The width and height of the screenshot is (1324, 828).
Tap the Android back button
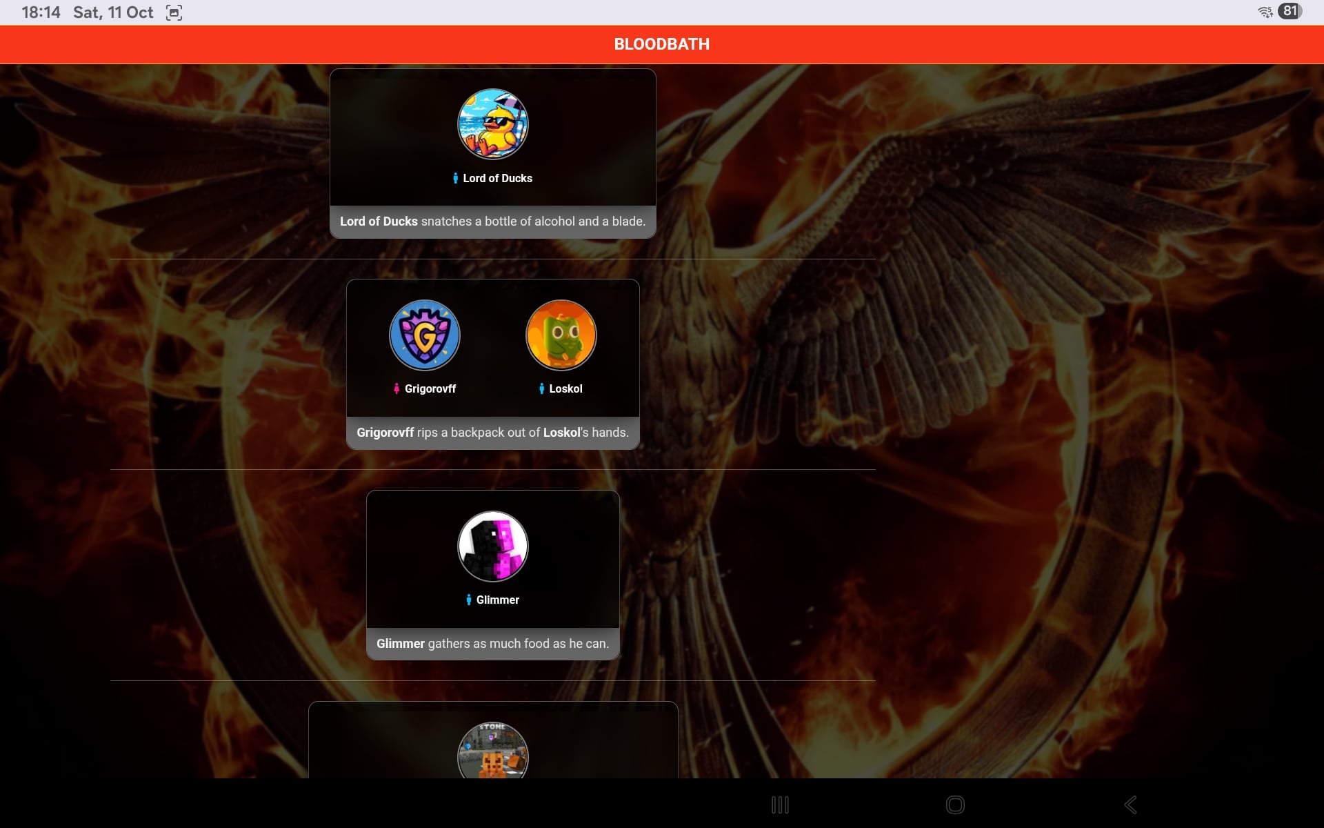[x=1130, y=805]
